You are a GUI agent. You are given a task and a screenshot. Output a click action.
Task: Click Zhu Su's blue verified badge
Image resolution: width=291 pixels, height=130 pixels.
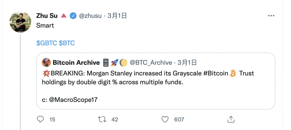[x=72, y=16]
